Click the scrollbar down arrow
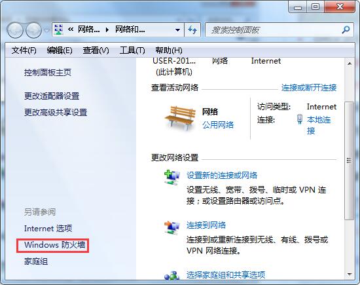The width and height of the screenshot is (360, 285). (350, 274)
